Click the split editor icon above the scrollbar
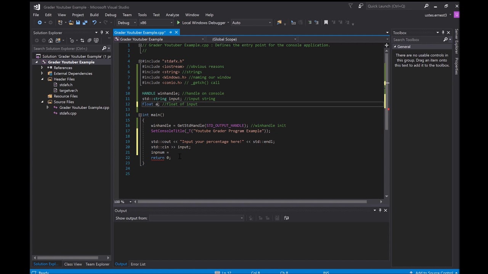The width and height of the screenshot is (488, 274). coord(387,46)
